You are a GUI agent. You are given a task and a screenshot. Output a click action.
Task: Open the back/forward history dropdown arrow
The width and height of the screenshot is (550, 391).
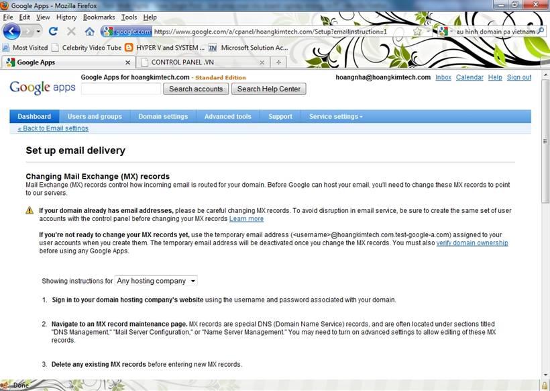click(38, 32)
